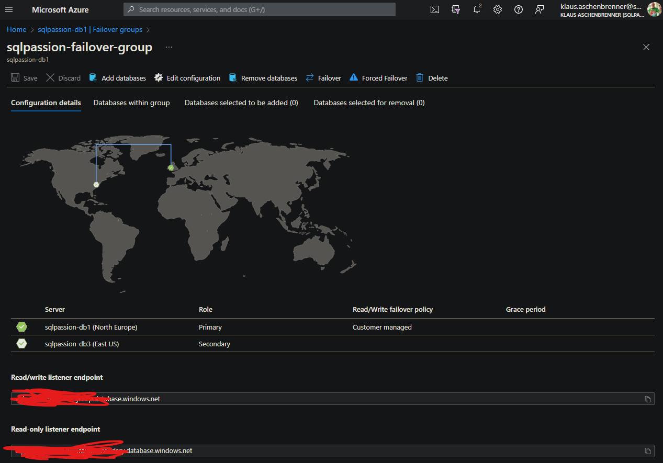Copy the read/write listener endpoint
This screenshot has width=663, height=463.
tap(648, 399)
